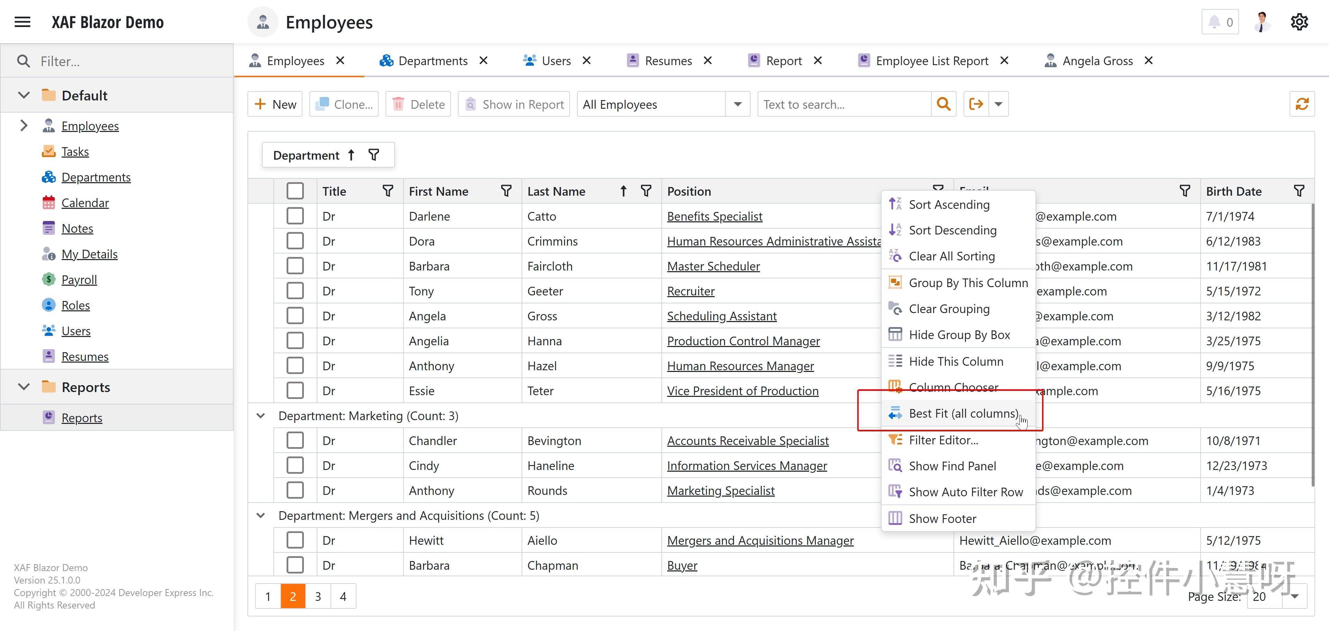
Task: Select Clear All Sorting from context menu
Action: coord(952,256)
